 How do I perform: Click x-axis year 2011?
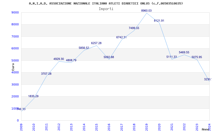click(46, 127)
